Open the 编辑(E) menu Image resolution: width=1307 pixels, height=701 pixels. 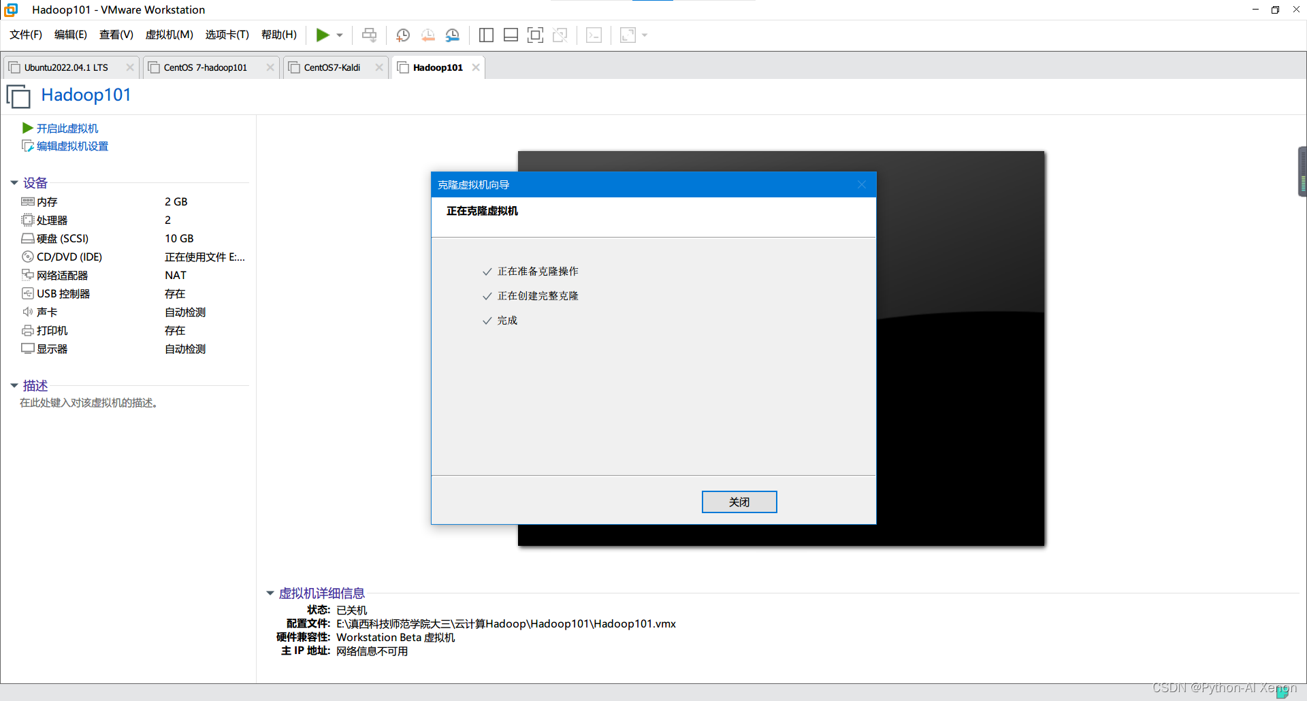point(71,35)
